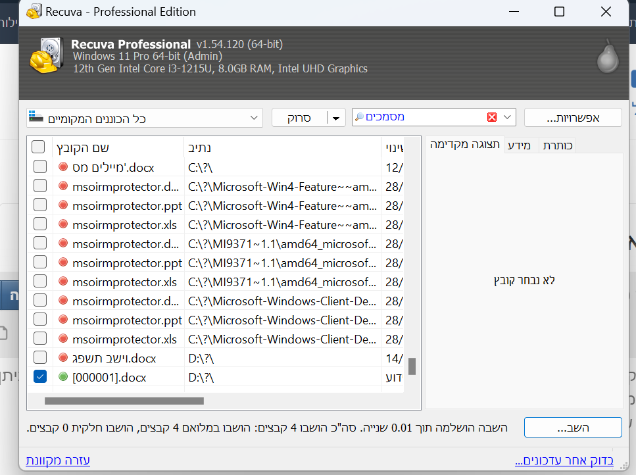This screenshot has width=636, height=475.
Task: Click path cell of msoirmprotector.ppt in MI9371~1.1
Action: (x=282, y=263)
